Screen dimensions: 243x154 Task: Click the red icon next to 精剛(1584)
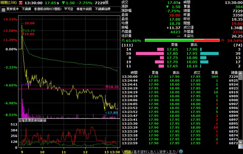coord(21,3)
